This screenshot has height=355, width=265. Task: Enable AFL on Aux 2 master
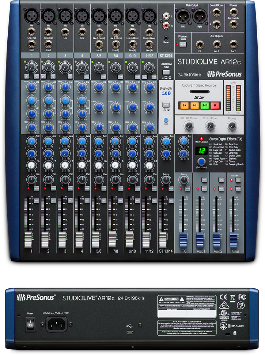click(221, 180)
